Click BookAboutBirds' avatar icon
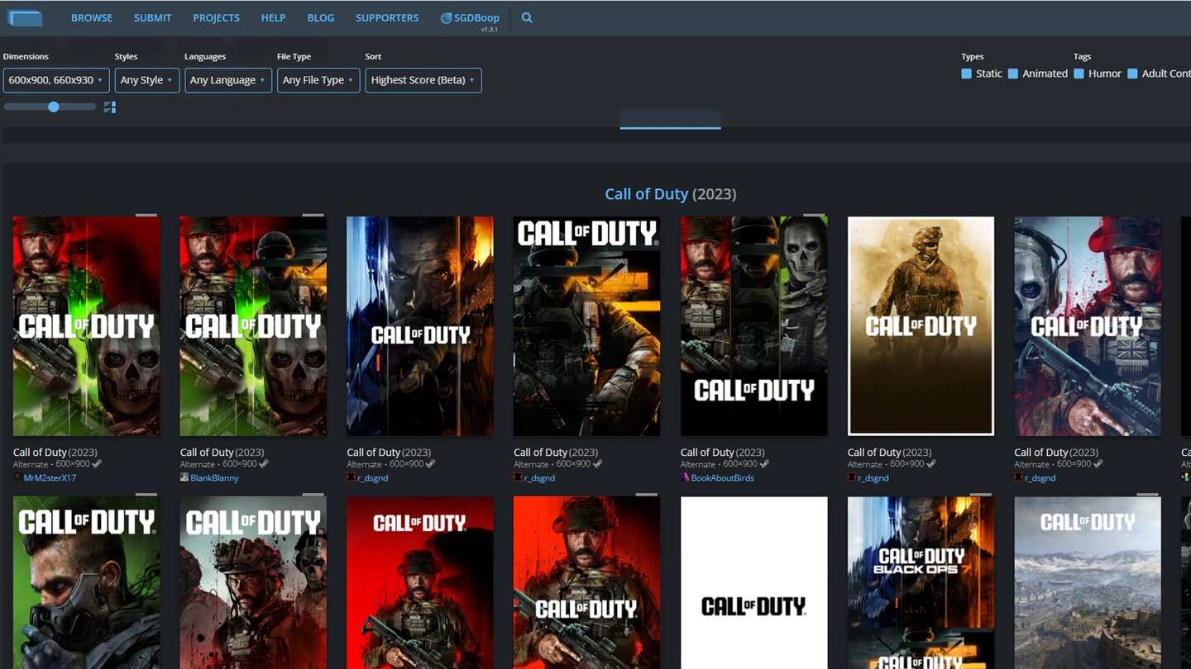The width and height of the screenshot is (1191, 669). 685,477
